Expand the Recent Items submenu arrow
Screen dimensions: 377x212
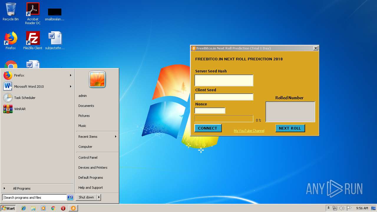pos(116,137)
